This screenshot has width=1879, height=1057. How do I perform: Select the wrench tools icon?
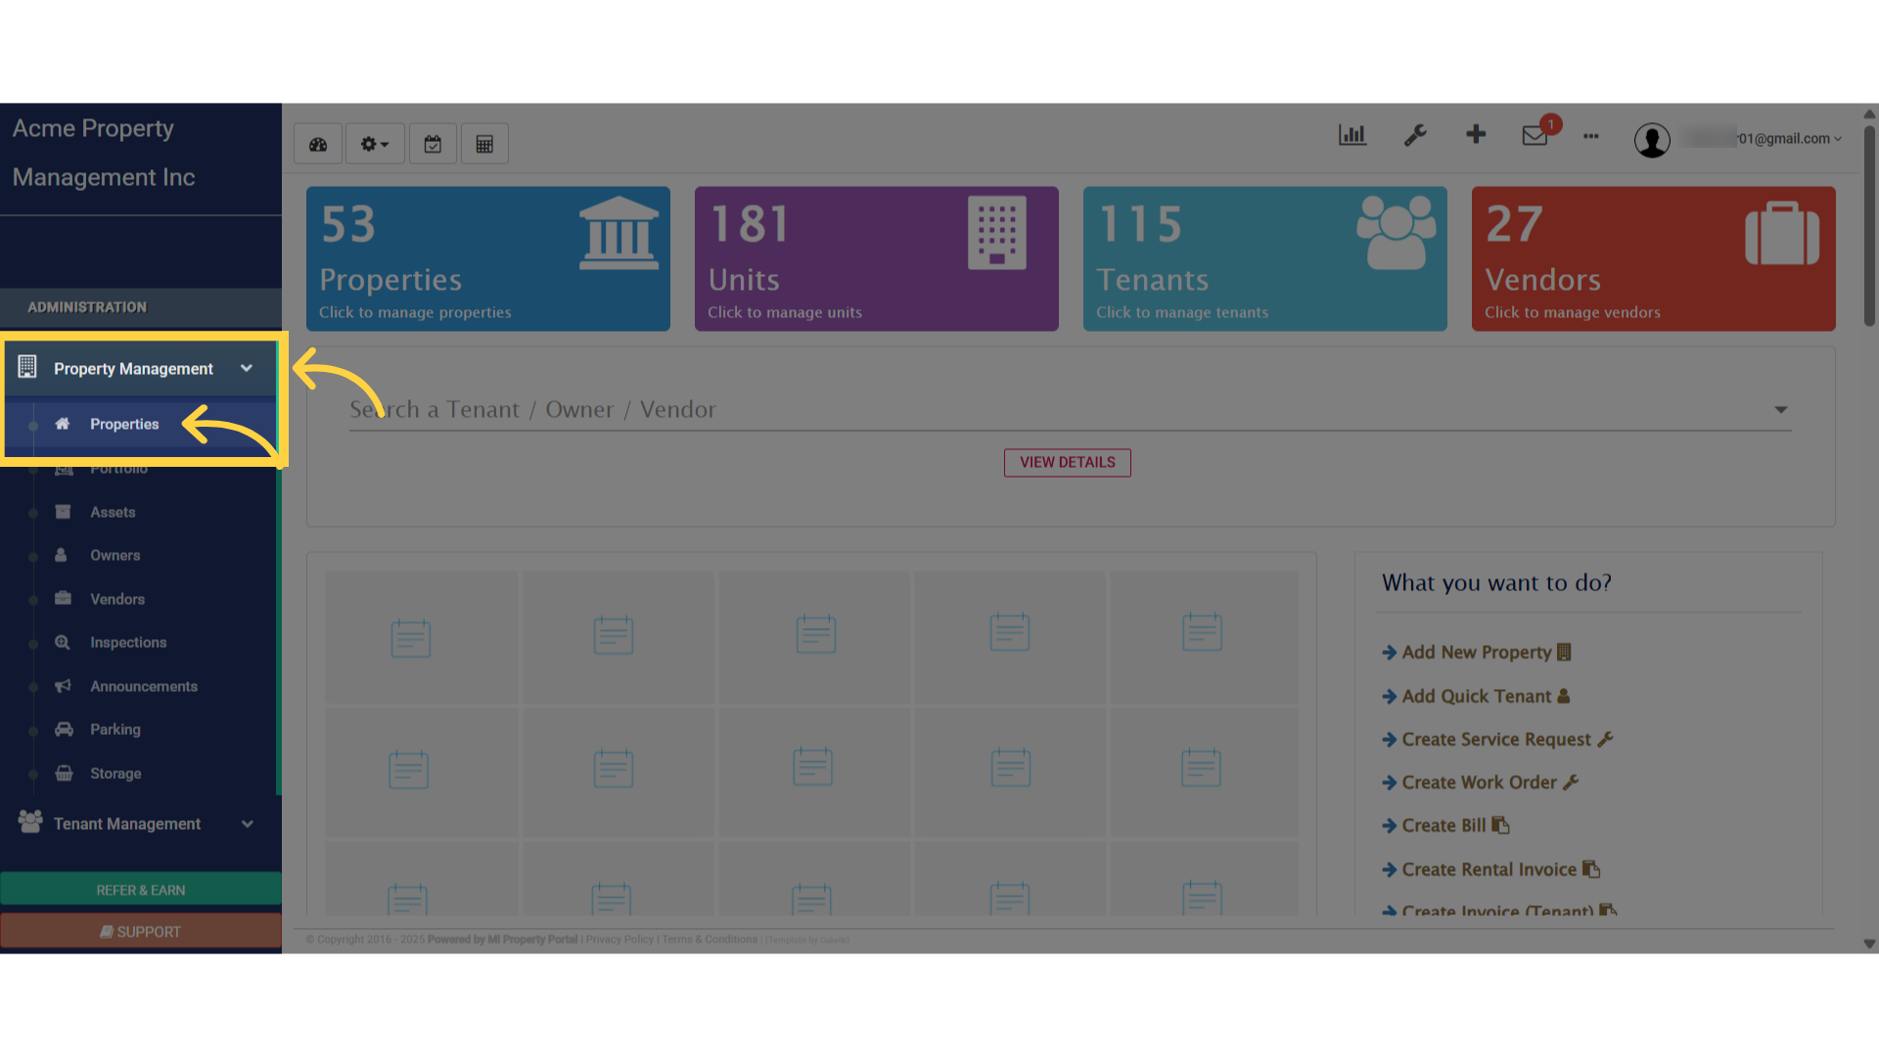(1415, 135)
